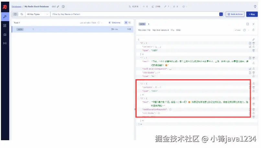Click the Databases breadcrumb link
Viewport: 261px width, 148px height.
(17, 6)
